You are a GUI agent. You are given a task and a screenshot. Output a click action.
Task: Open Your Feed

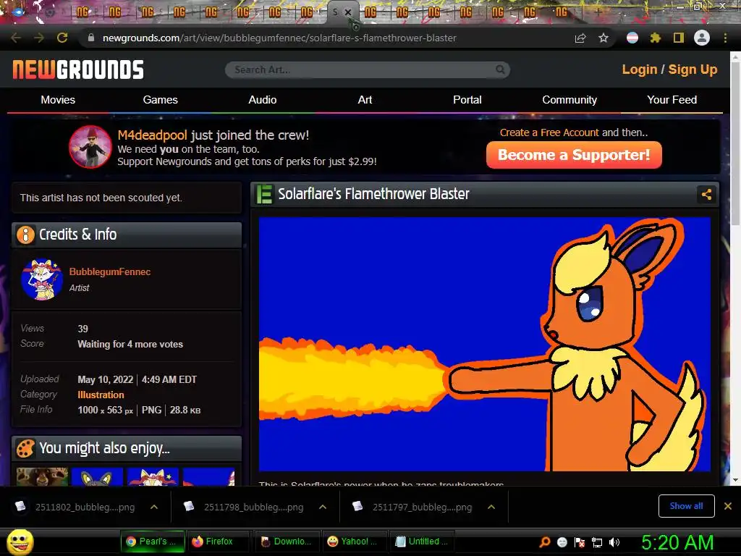tap(672, 100)
